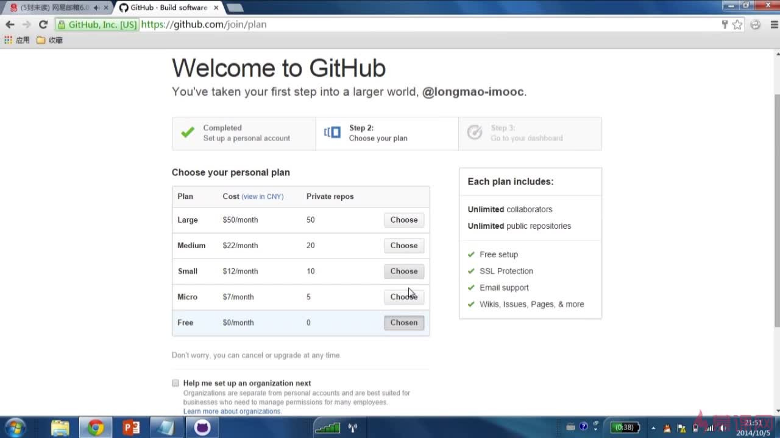Open the Windows Start menu
Image resolution: width=780 pixels, height=438 pixels.
click(x=14, y=428)
